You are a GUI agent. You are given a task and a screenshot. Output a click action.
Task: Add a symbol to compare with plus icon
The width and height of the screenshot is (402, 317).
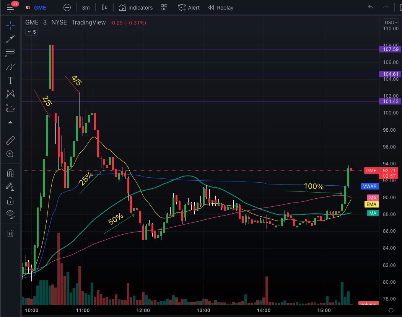67,8
